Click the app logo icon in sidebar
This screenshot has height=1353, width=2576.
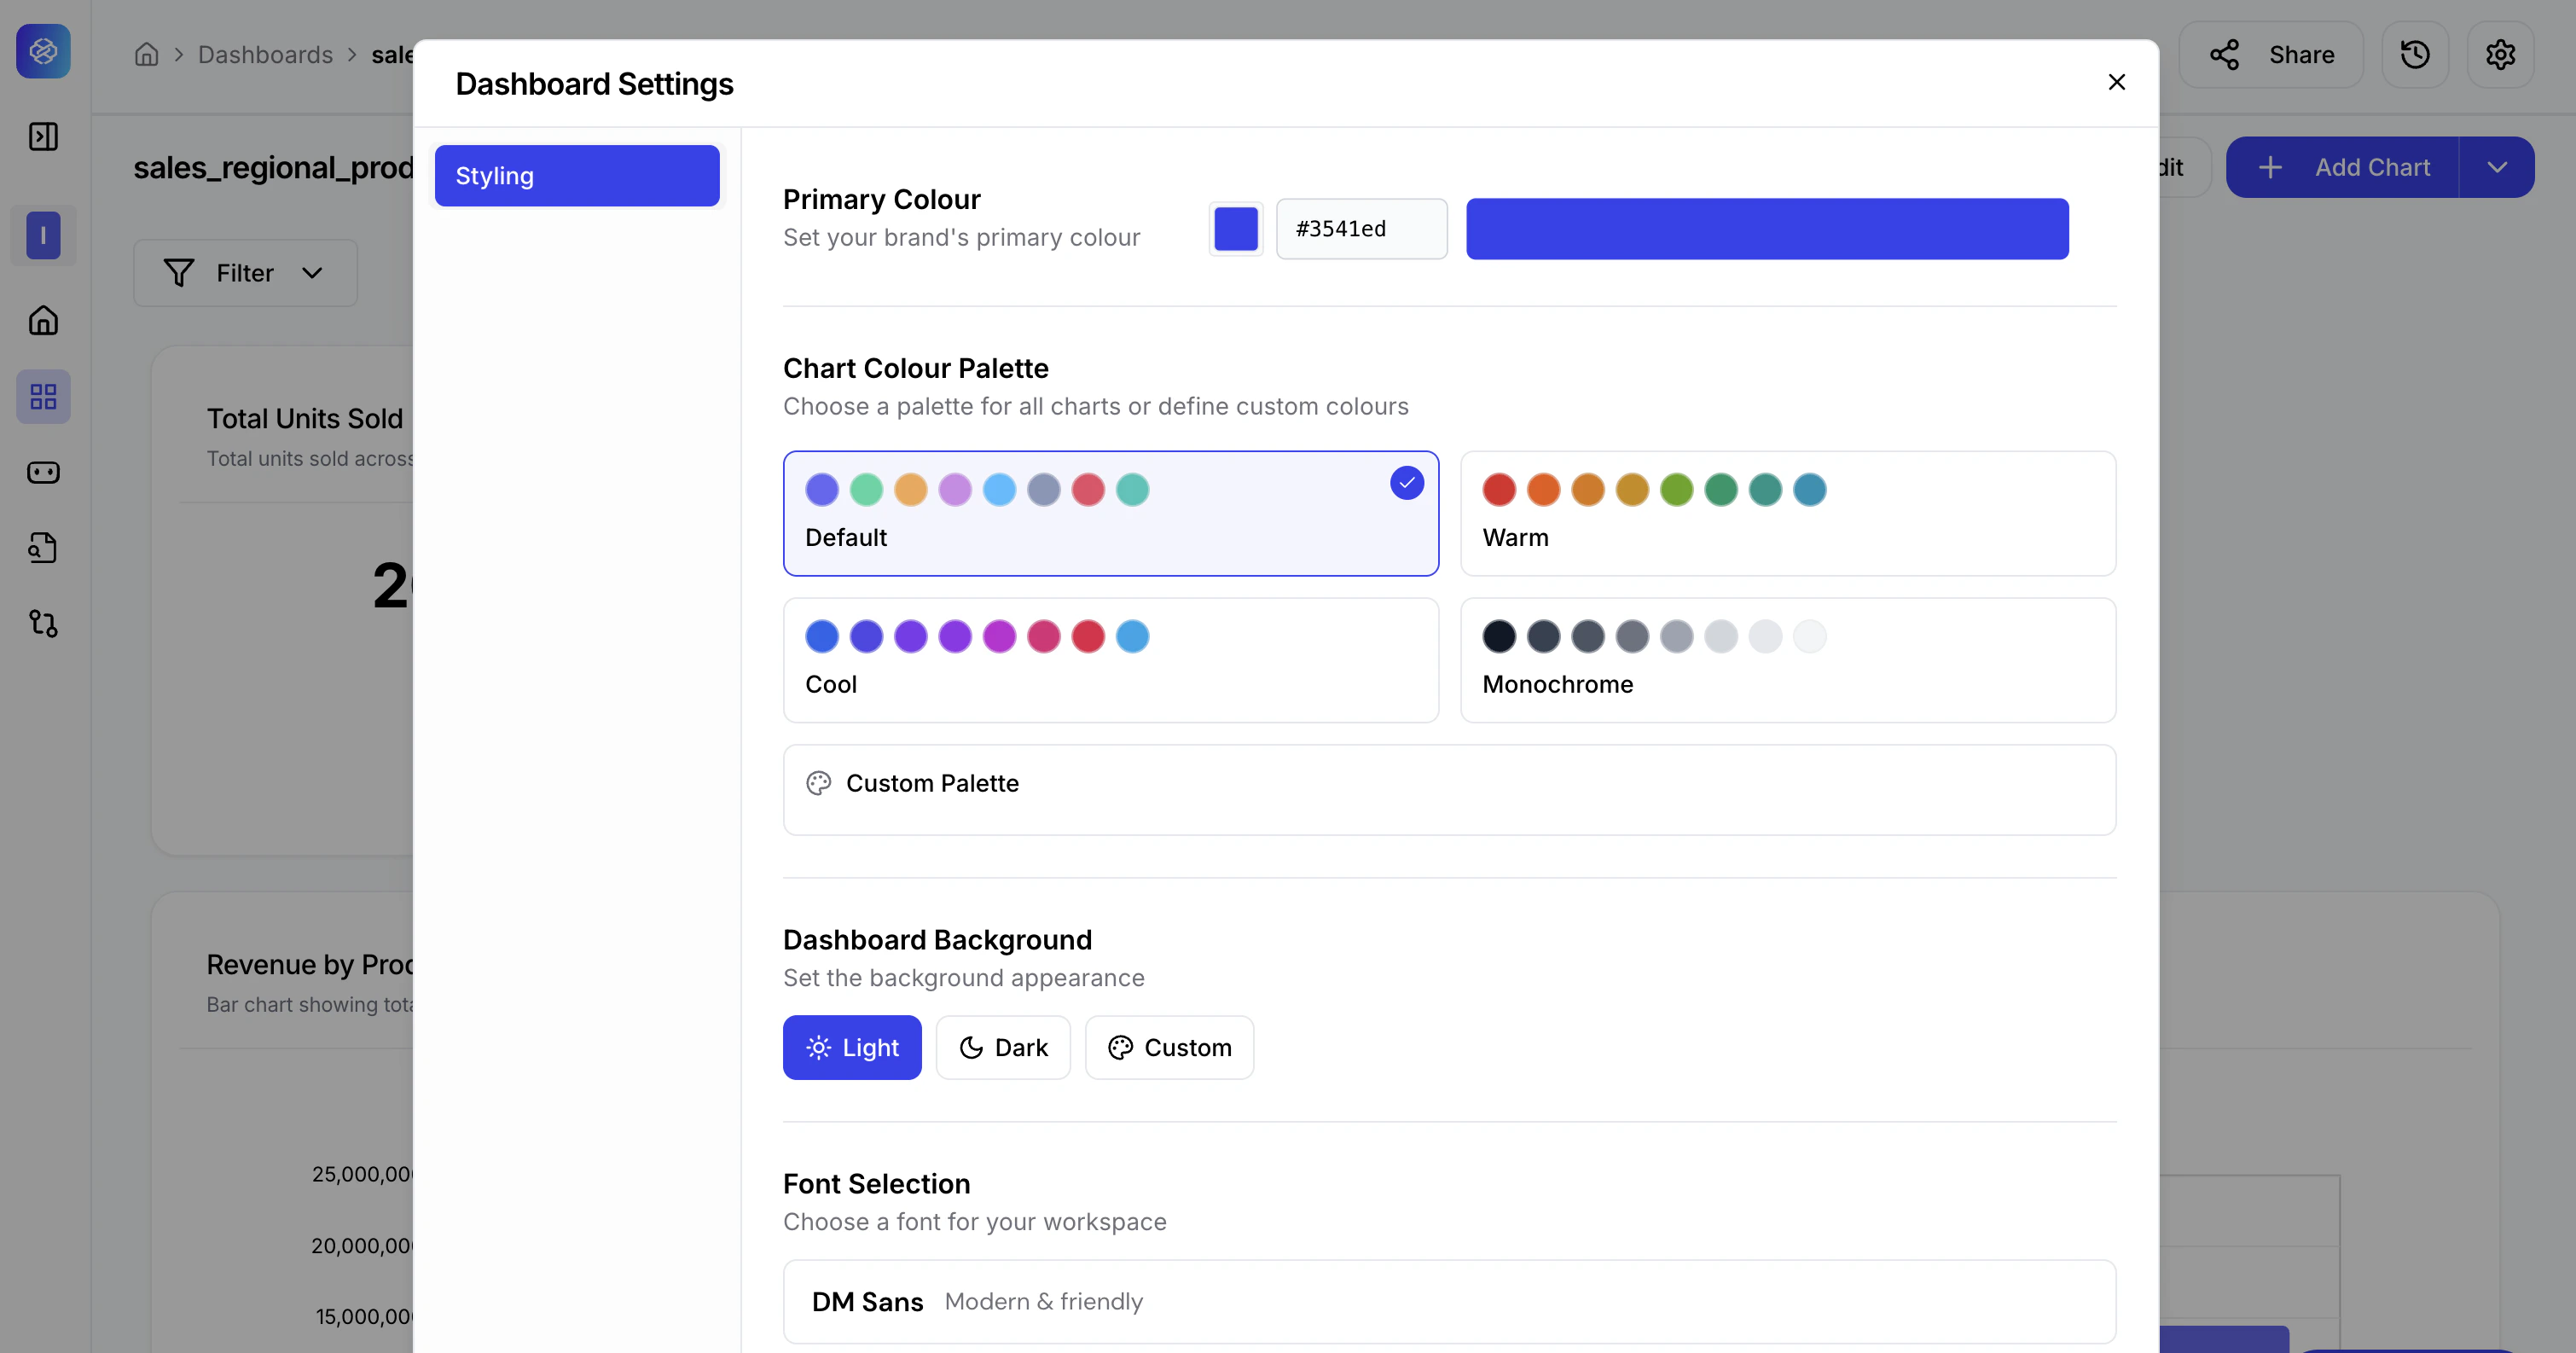[43, 51]
